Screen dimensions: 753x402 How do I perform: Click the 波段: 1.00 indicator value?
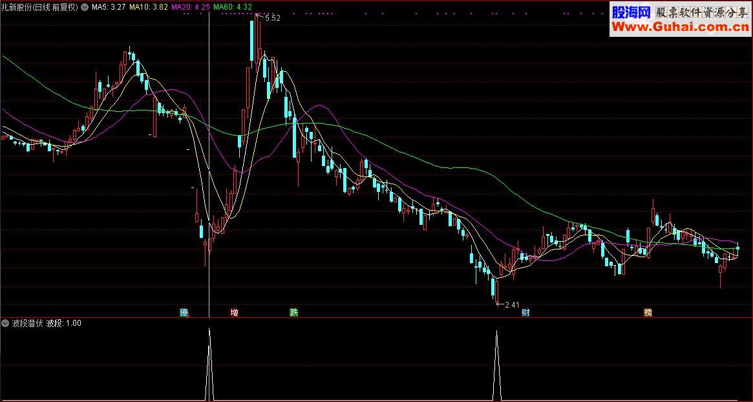coord(64,323)
